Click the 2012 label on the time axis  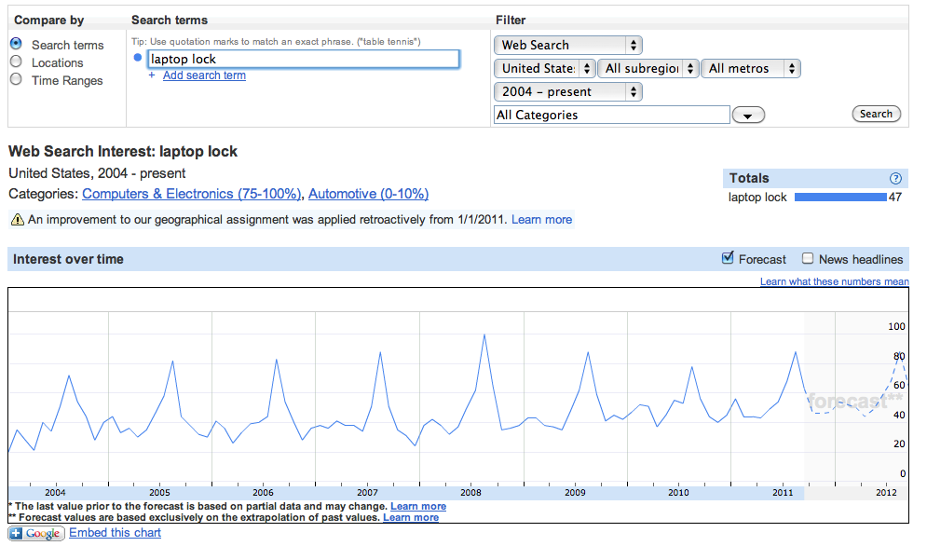pos(886,492)
